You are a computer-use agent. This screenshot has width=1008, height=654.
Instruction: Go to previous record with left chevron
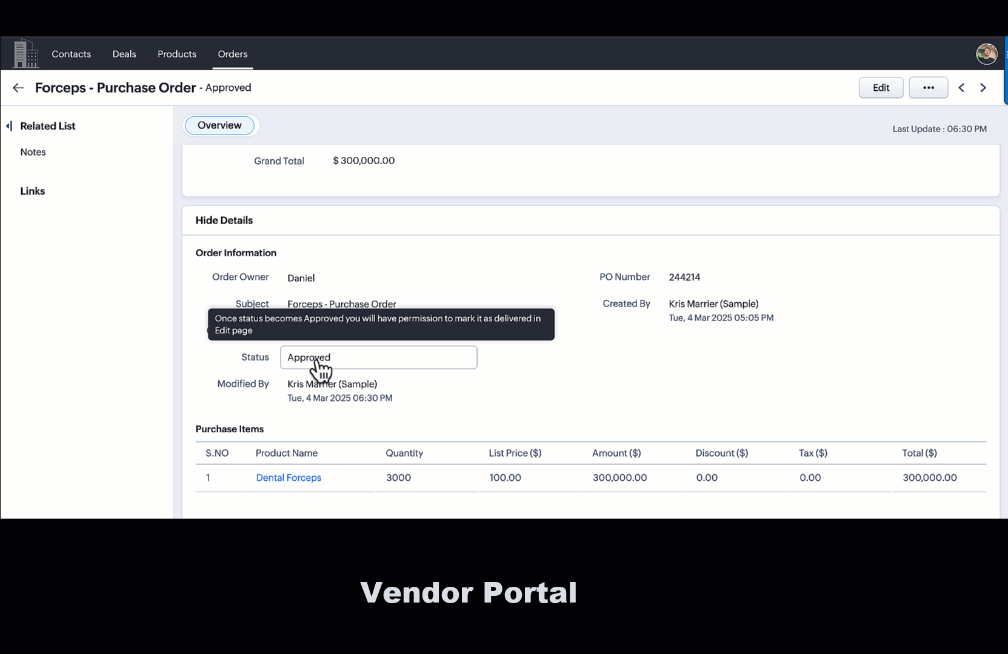click(961, 88)
